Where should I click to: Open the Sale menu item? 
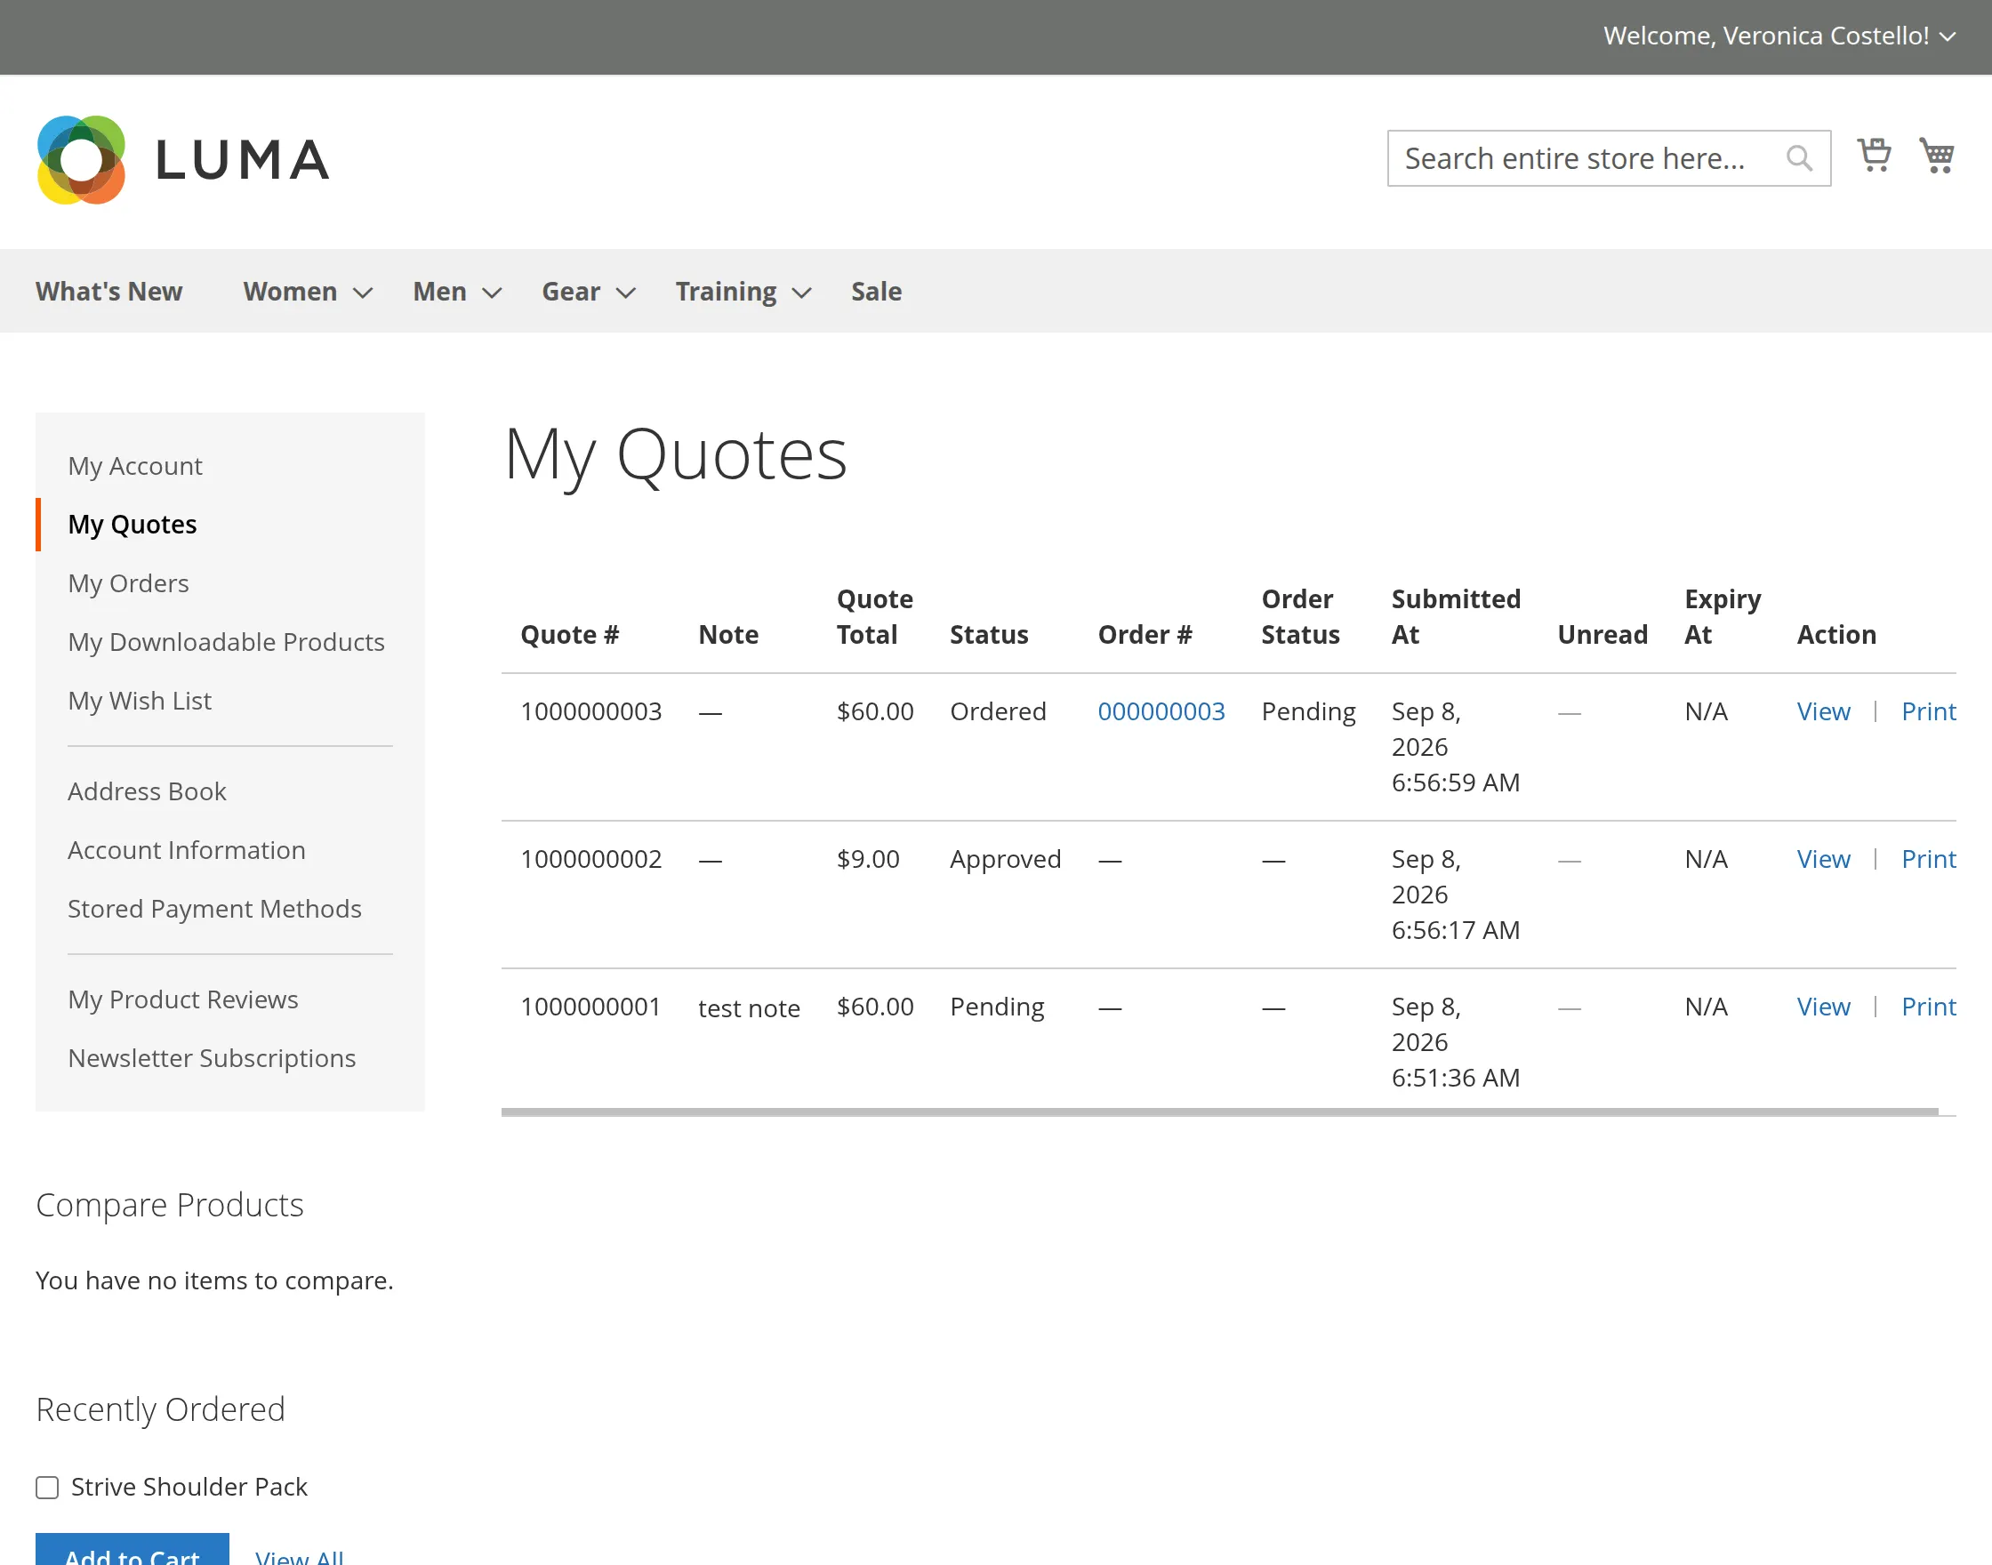pyautogui.click(x=876, y=292)
